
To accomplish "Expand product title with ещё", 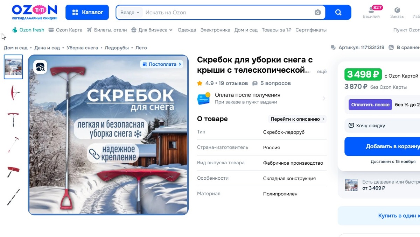I will [x=321, y=71].
